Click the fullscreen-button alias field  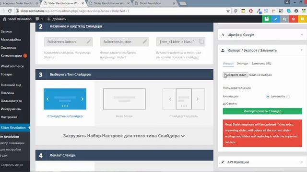124,42
